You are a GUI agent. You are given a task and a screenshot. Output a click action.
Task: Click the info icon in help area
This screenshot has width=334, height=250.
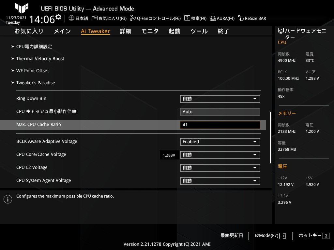pos(8,199)
